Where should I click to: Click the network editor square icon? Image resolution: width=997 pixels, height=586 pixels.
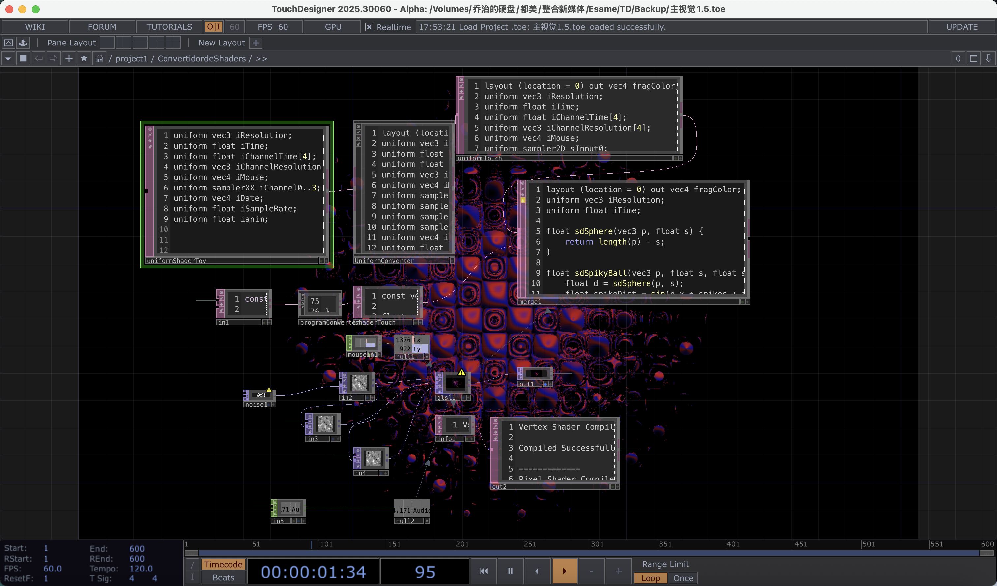point(23,59)
